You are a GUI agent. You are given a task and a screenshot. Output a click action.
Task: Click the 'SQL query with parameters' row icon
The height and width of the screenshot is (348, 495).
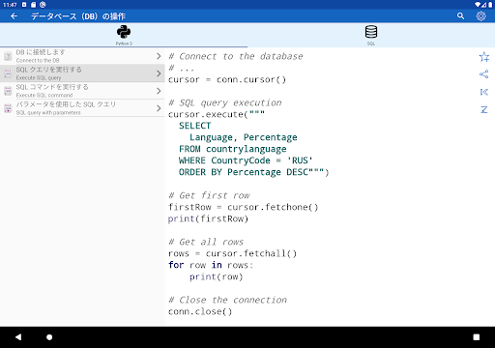tap(8, 108)
